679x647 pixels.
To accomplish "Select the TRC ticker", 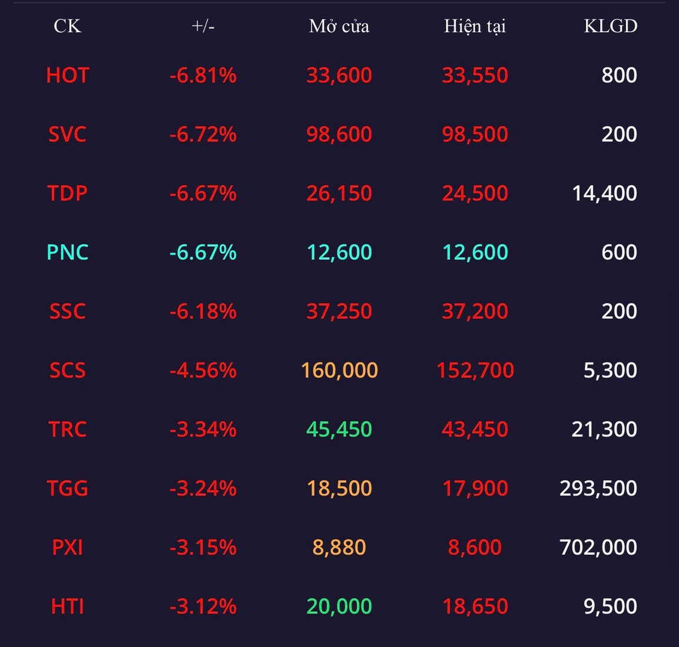I will tap(67, 430).
